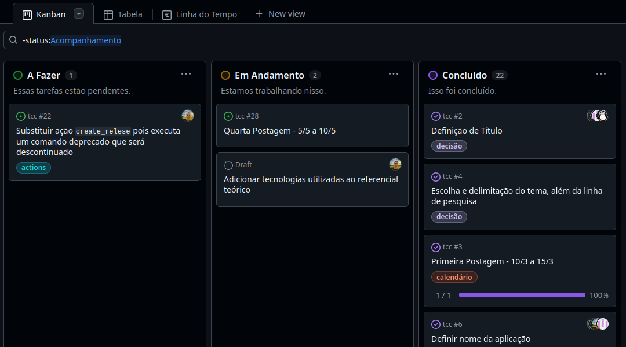The height and width of the screenshot is (347, 626).
Task: Click the closed check icon on tcc #3
Action: click(436, 248)
